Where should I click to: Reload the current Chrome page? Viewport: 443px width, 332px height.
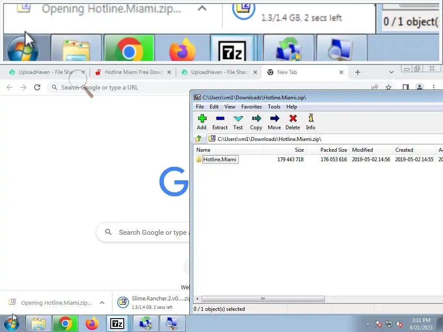point(37,87)
